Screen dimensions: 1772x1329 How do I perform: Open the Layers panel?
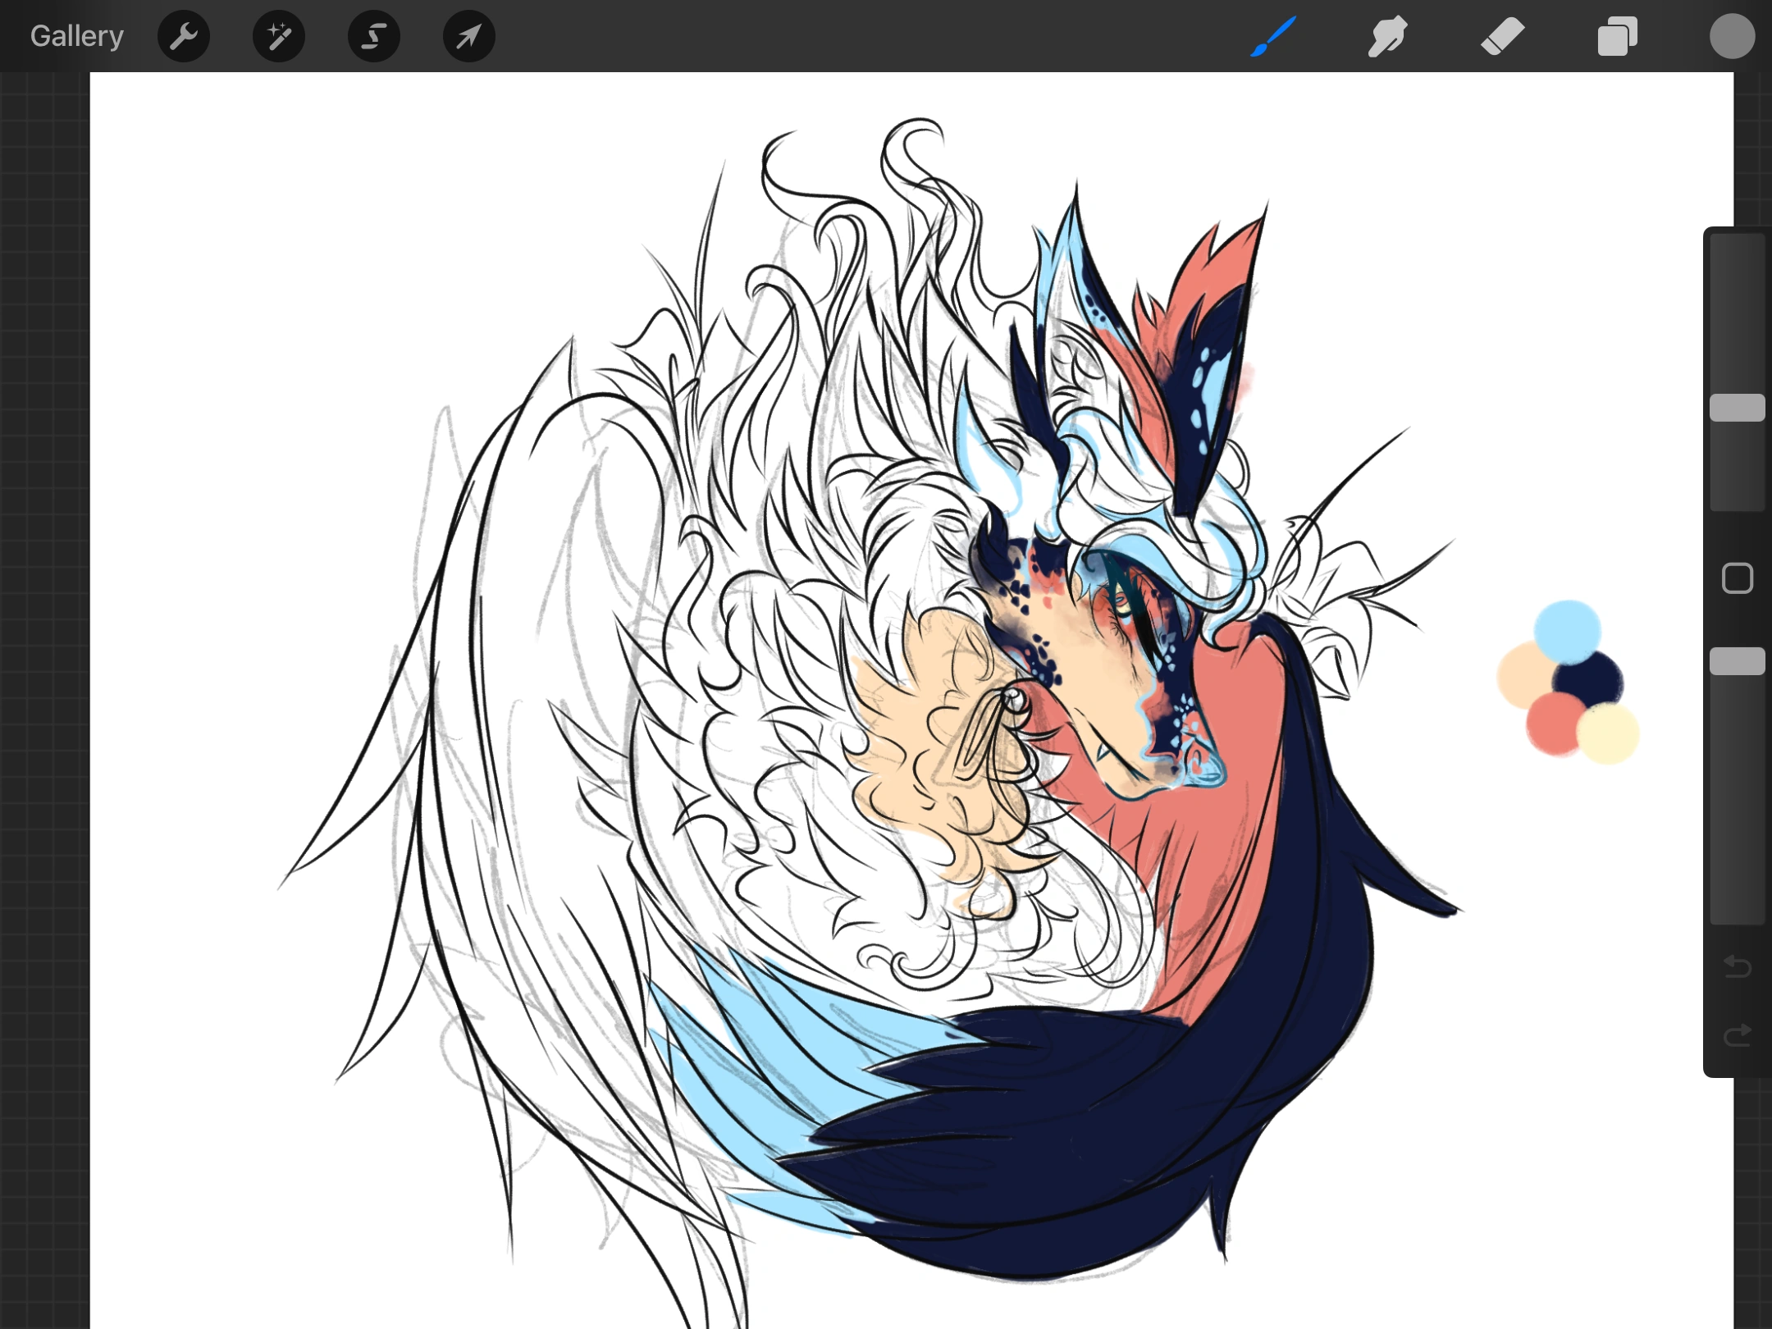(1617, 36)
